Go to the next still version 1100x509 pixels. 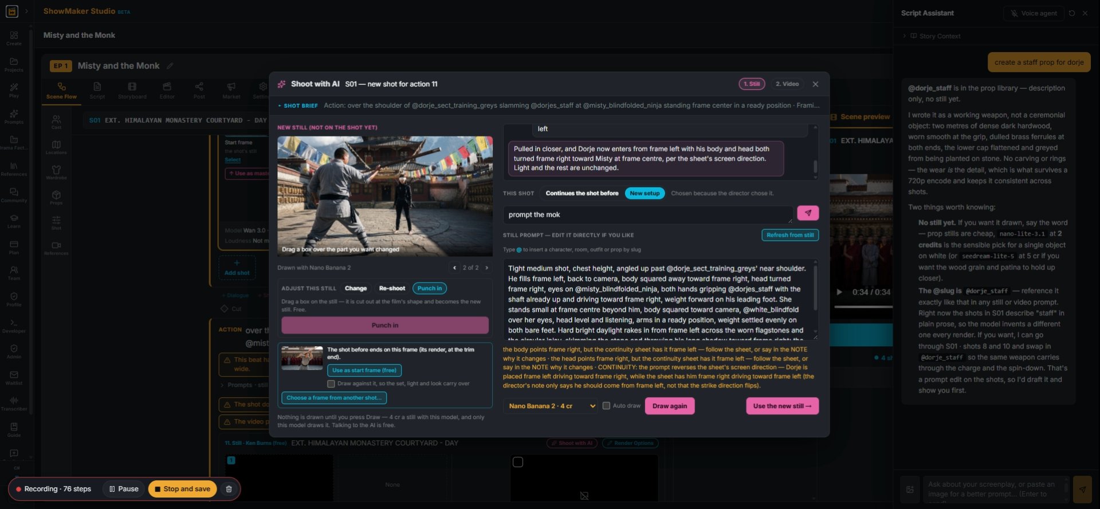click(x=487, y=268)
